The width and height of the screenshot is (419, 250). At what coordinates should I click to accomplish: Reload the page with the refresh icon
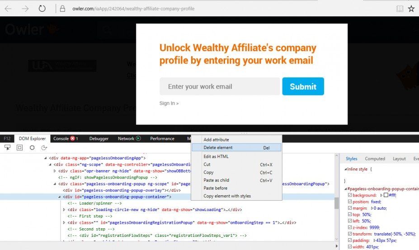42,9
